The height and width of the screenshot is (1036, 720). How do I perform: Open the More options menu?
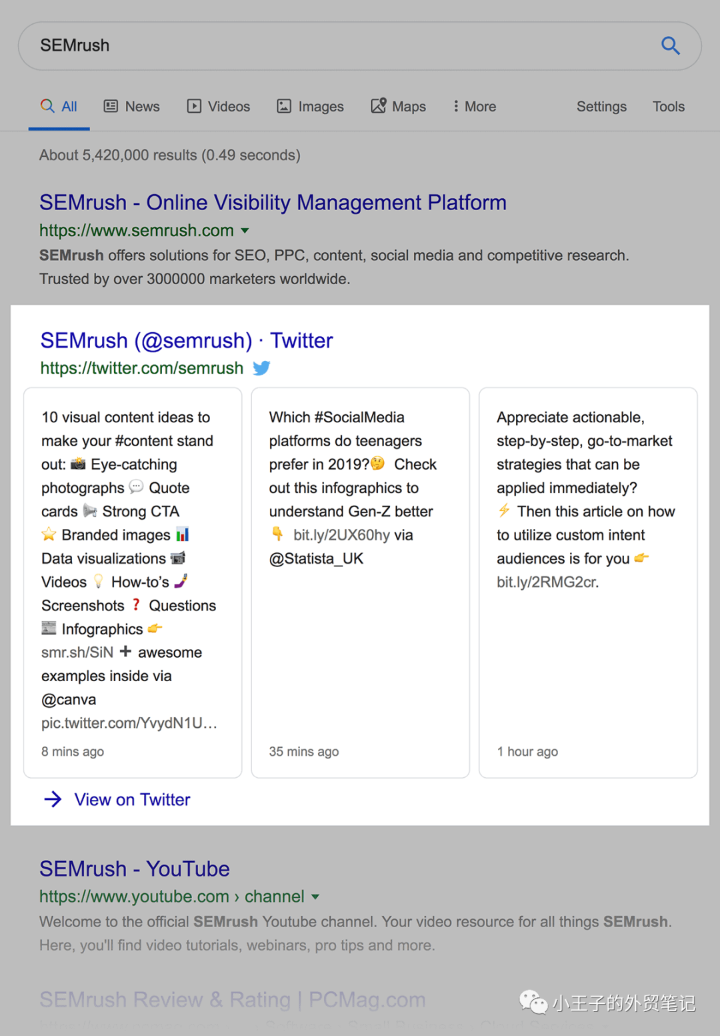(x=475, y=106)
